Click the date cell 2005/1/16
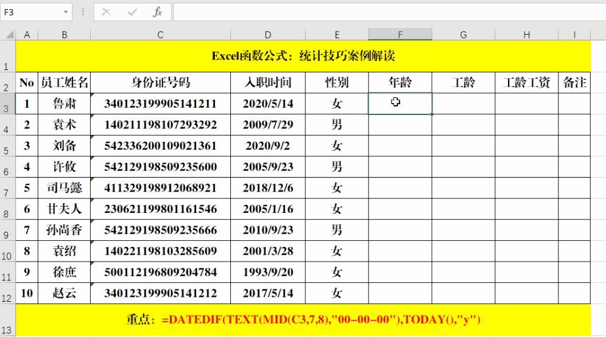Image resolution: width=606 pixels, height=337 pixels. click(268, 209)
